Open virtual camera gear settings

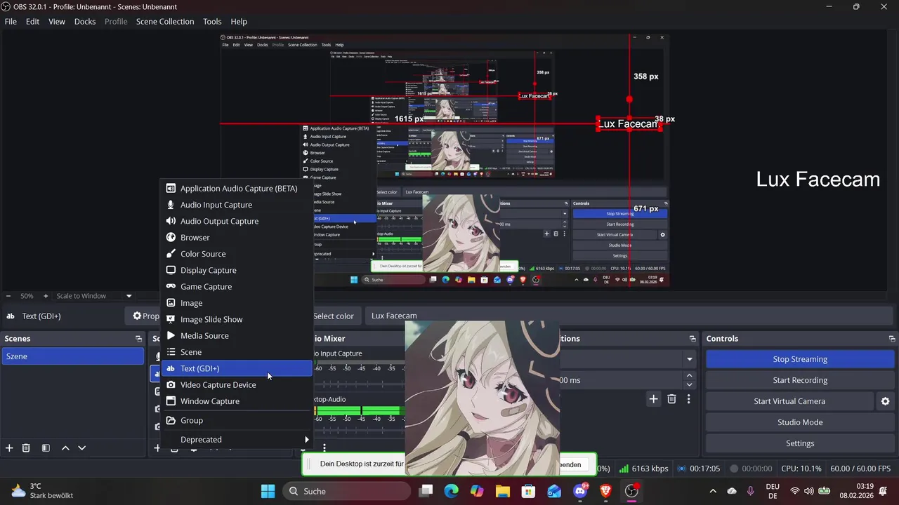(x=885, y=401)
